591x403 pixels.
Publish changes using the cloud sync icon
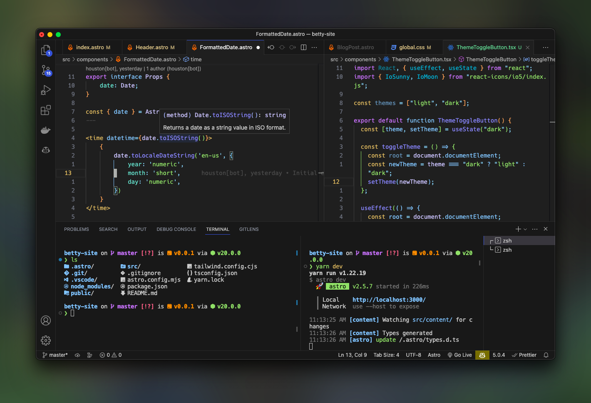tap(77, 355)
